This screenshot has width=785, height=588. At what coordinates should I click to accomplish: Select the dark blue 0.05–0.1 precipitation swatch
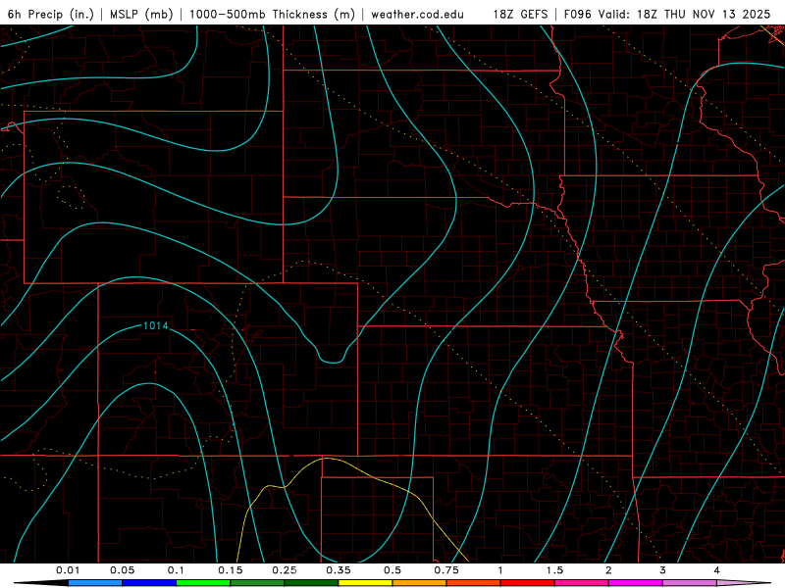[149, 583]
